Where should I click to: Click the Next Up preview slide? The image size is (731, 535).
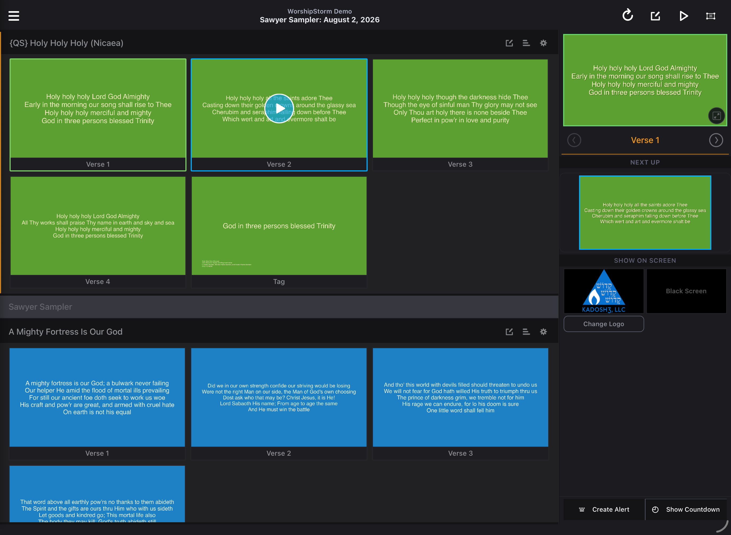point(645,213)
